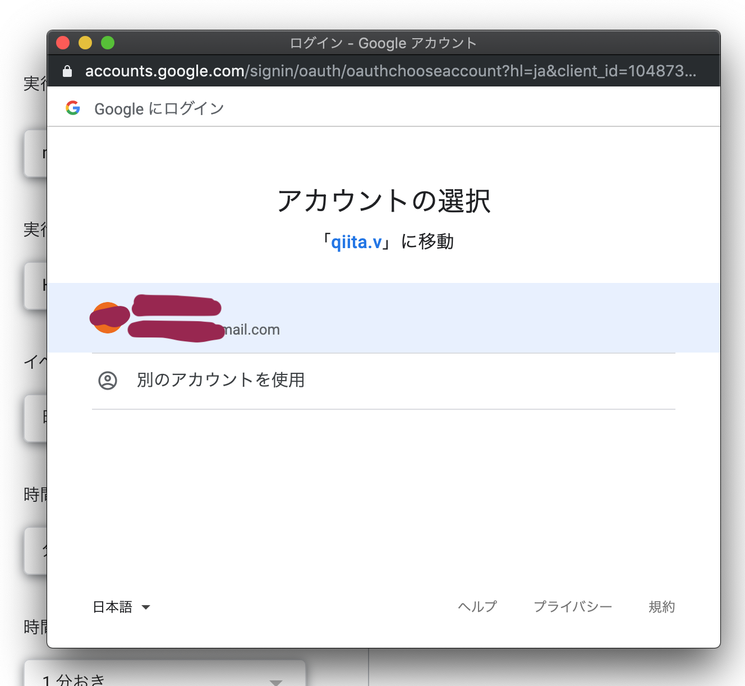Click the person icon beside 別のアカウントを使用
The image size is (745, 686).
108,380
